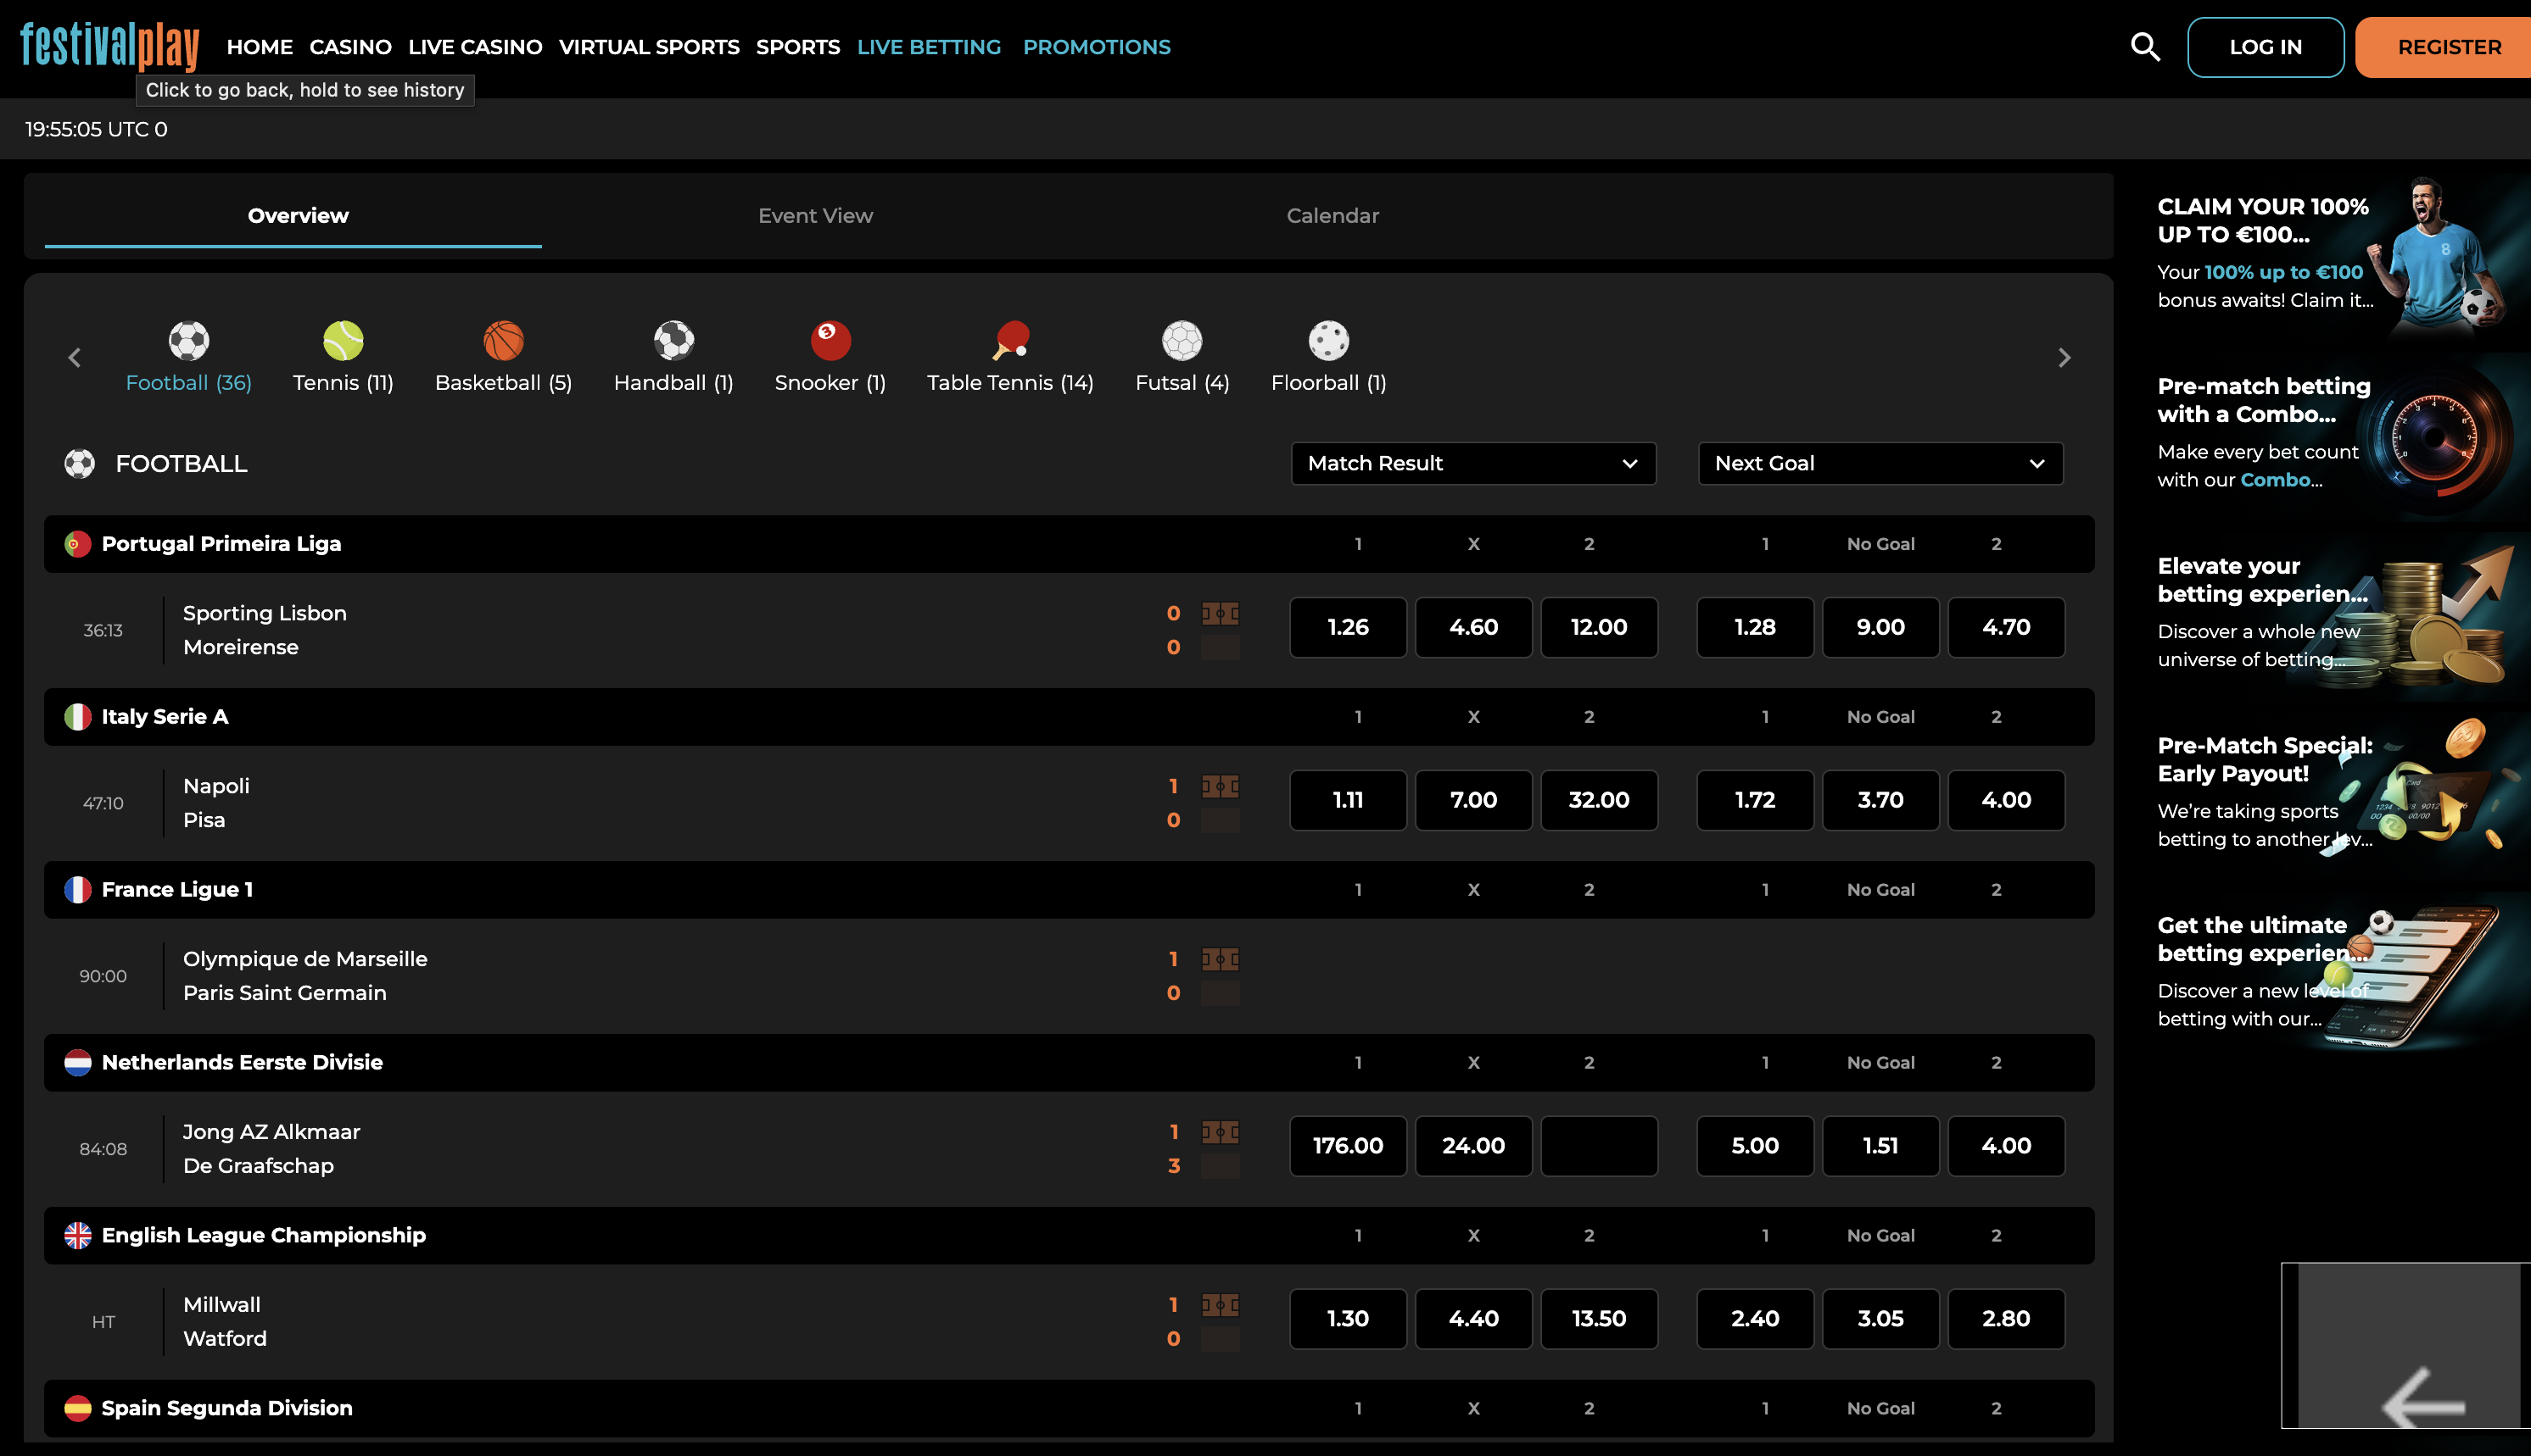
Task: Expand the Match Result dropdown
Action: coord(1473,464)
